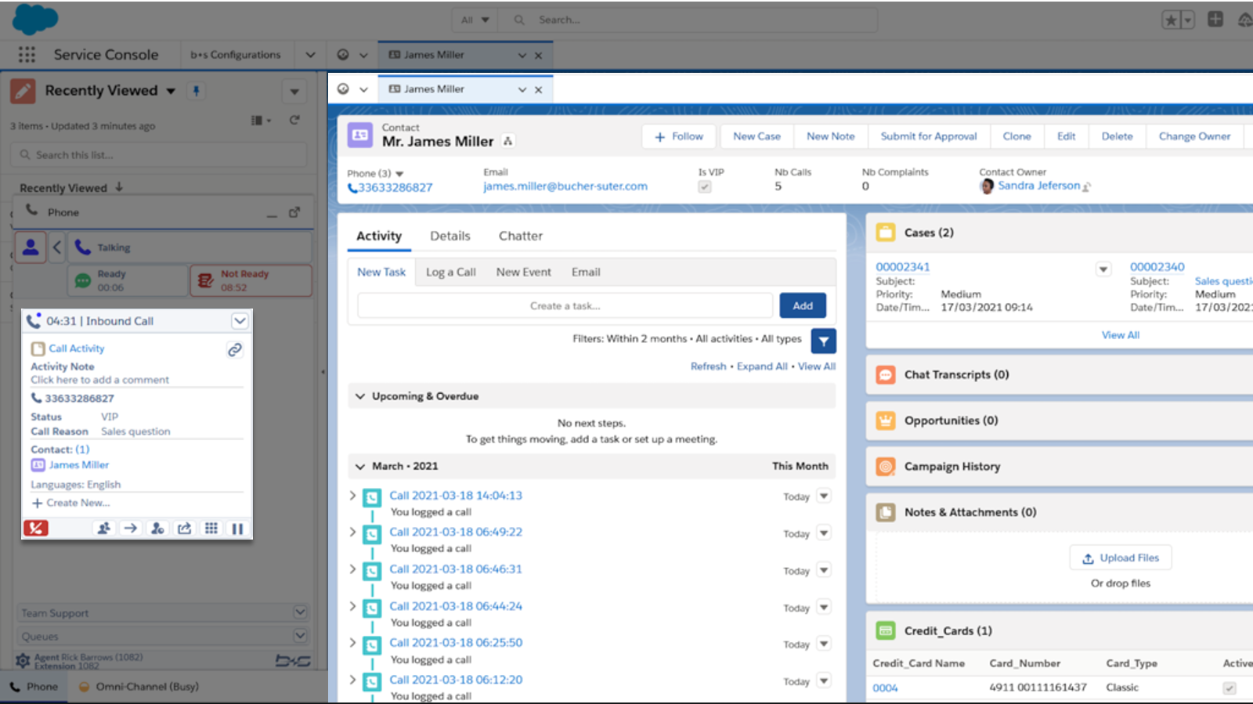1253x704 pixels.
Task: Select the Not Ready state tile
Action: [x=251, y=280]
